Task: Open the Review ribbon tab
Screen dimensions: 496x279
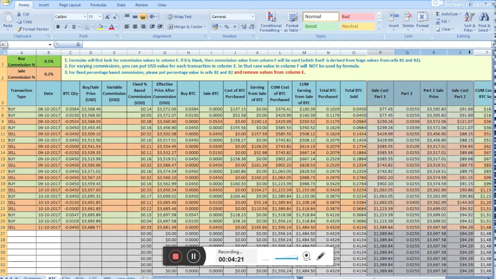Action: 141,5
